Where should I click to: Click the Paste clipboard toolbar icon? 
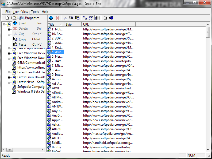point(77,18)
